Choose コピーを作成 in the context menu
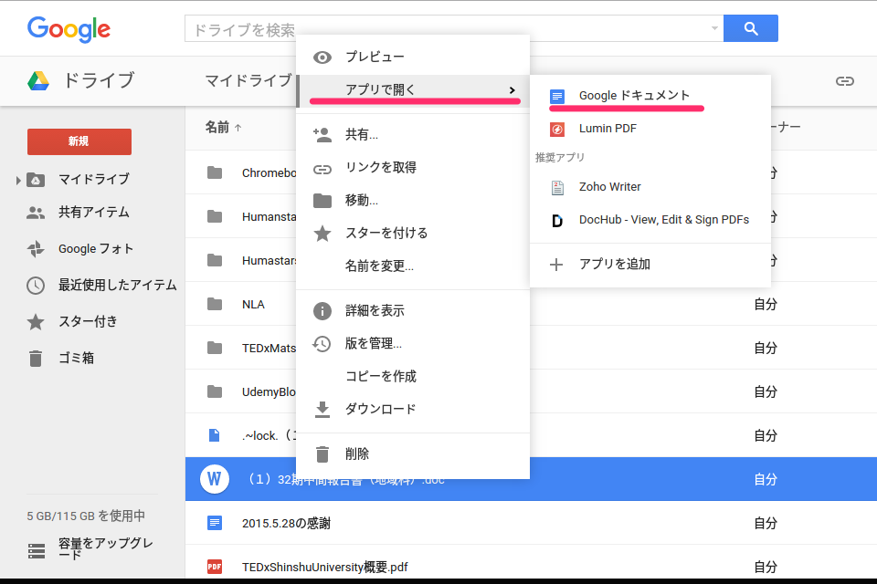 pos(413,377)
